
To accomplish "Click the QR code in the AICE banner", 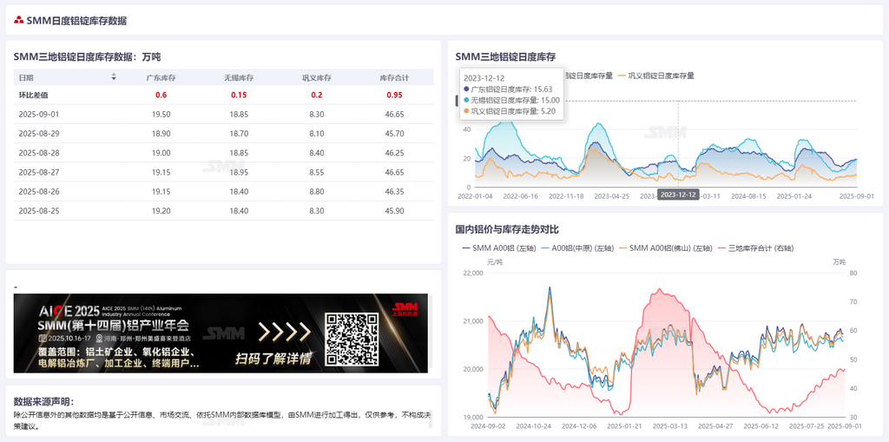I will click(352, 340).
